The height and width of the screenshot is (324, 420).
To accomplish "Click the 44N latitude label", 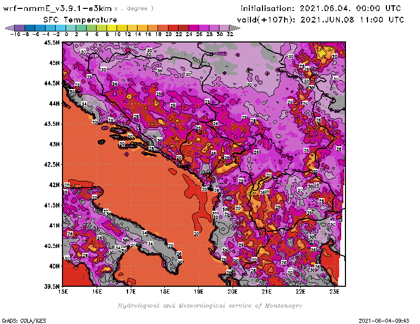I will click(x=54, y=103).
